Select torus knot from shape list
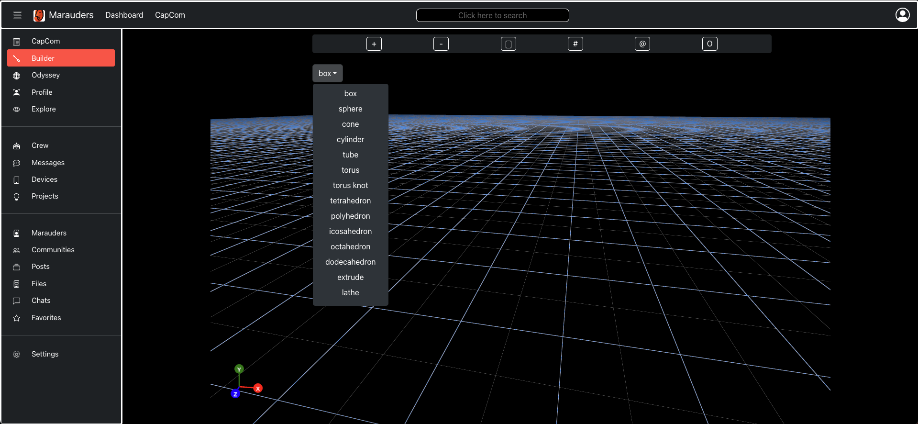Image resolution: width=918 pixels, height=424 pixels. click(x=351, y=186)
